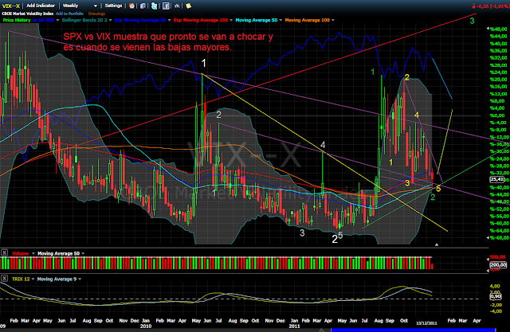
Task: Click the arrow at bottom of price scale
Action: pos(488,238)
